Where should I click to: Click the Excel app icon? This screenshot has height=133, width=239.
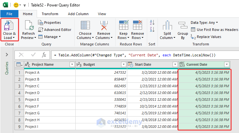tap(5, 5)
